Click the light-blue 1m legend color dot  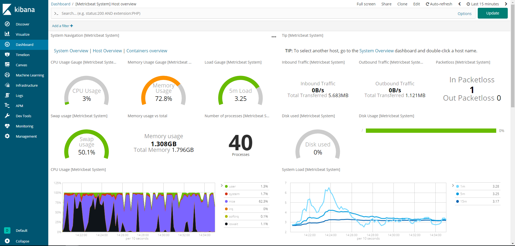point(457,186)
